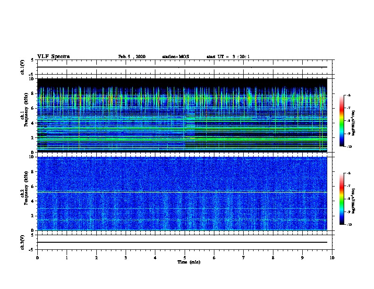Click the ch.2 "Frequency (kHz)" axis label
The image size is (374, 289).
pyautogui.click(x=26, y=188)
